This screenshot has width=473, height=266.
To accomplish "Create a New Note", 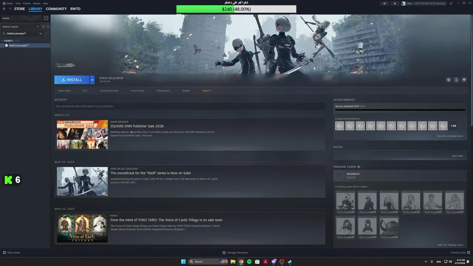I will pos(457,156).
